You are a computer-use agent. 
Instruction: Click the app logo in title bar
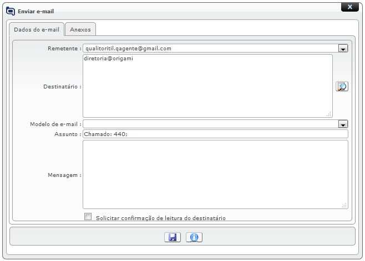tap(11, 11)
